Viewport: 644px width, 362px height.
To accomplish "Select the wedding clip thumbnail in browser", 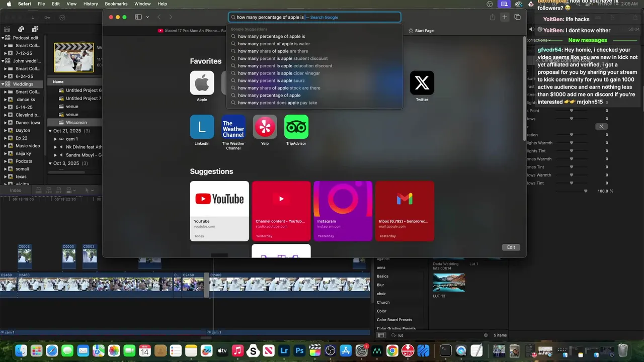I will [74, 57].
